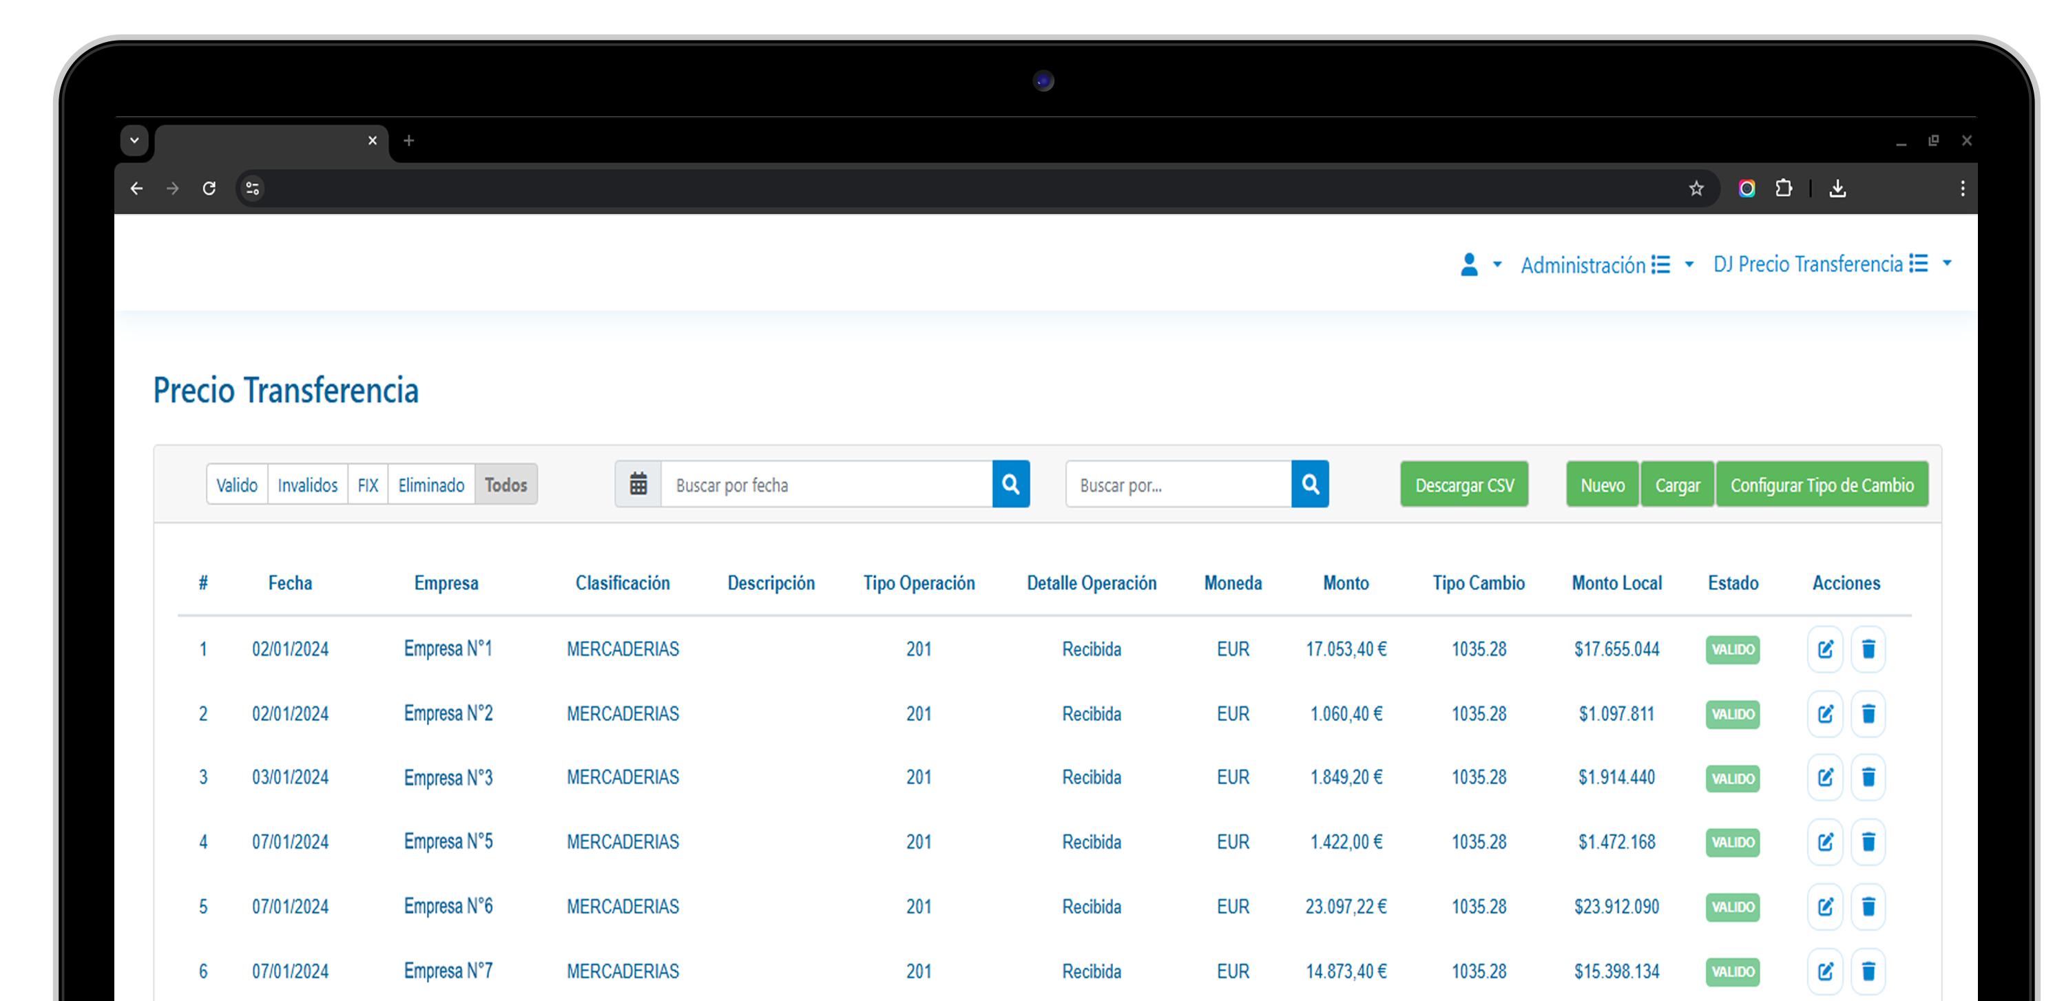
Task: Click the calendar icon for date search
Action: 638,485
